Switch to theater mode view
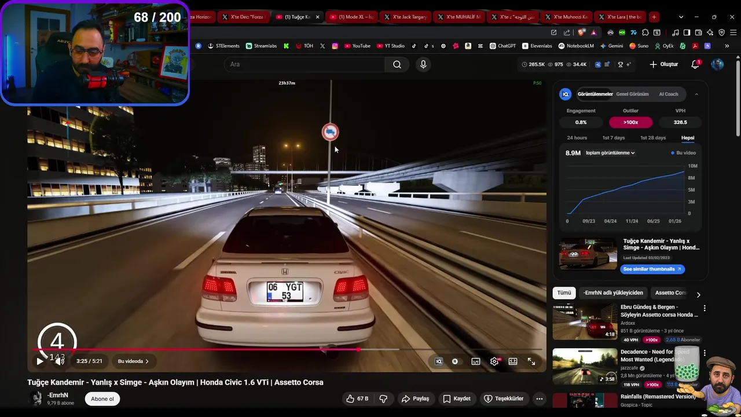 click(513, 361)
